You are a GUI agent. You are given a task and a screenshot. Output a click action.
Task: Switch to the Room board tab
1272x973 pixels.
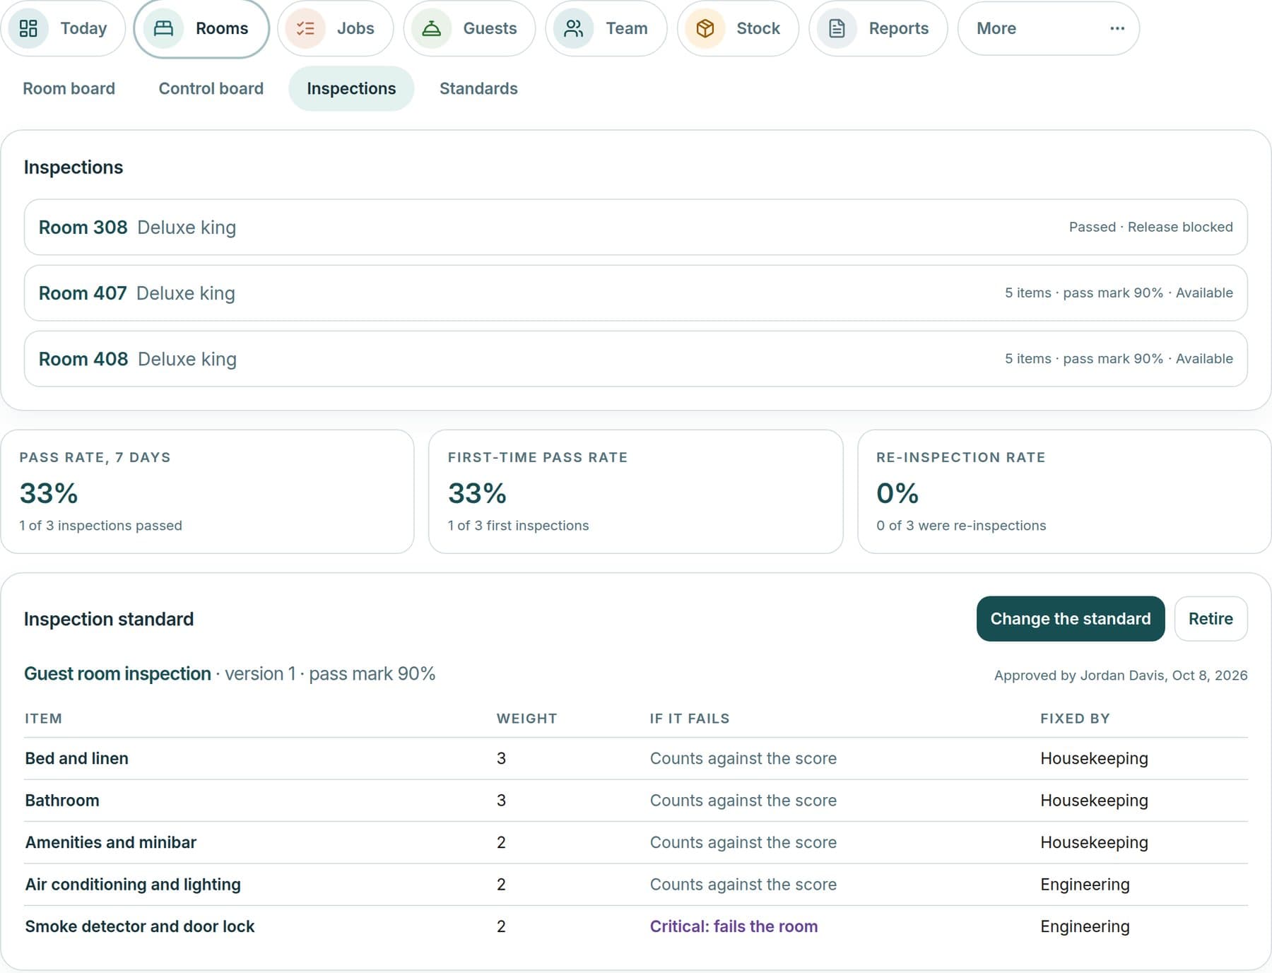point(69,88)
